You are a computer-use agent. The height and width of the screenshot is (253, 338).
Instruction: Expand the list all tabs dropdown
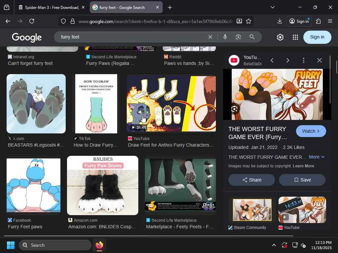(272, 7)
